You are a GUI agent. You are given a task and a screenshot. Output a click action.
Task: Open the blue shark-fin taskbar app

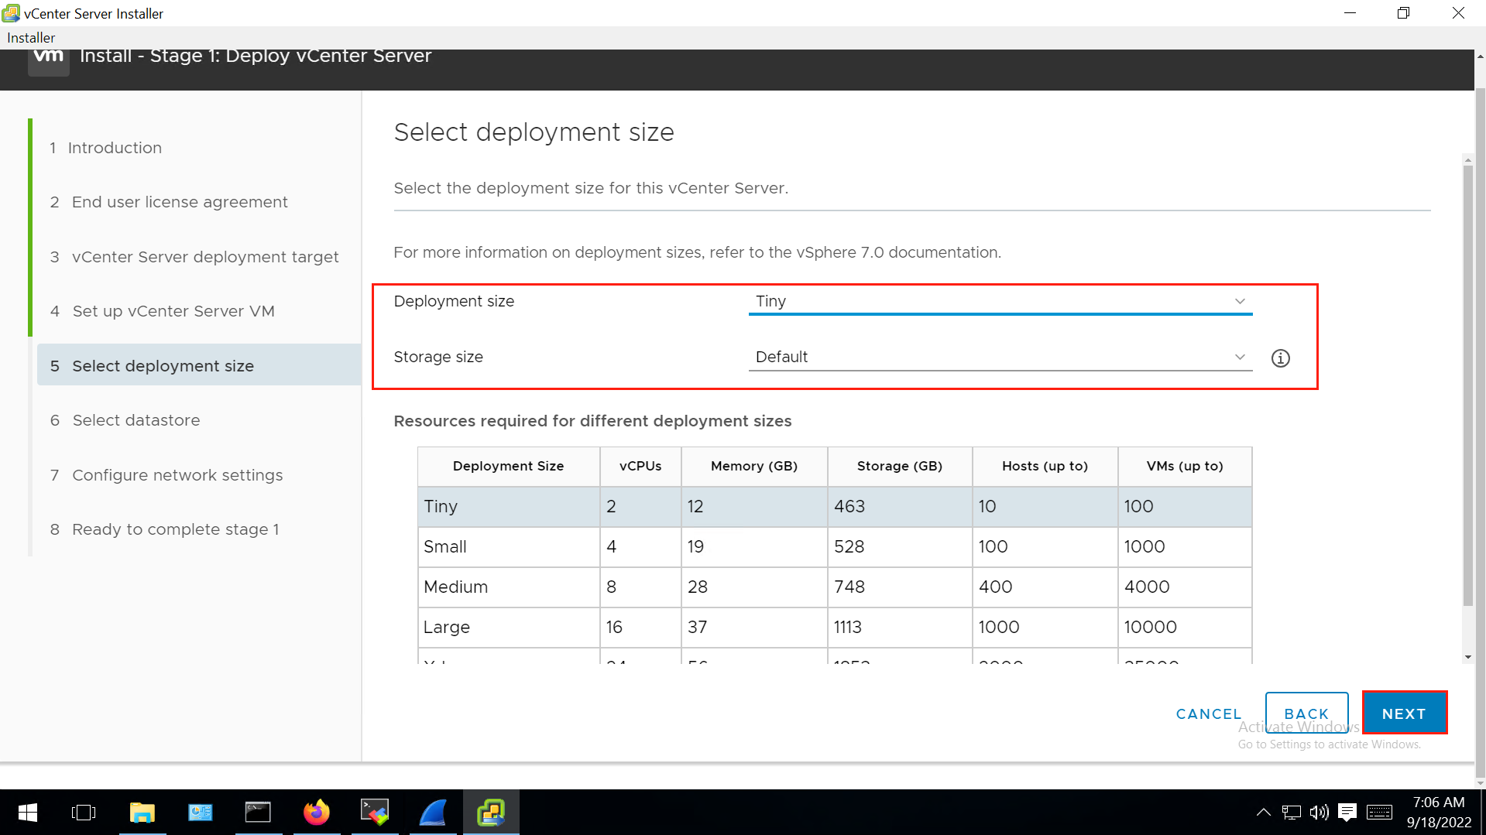pyautogui.click(x=433, y=813)
